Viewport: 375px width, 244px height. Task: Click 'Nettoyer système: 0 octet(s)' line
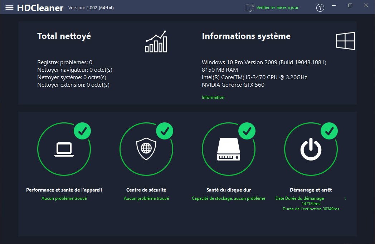tap(72, 77)
